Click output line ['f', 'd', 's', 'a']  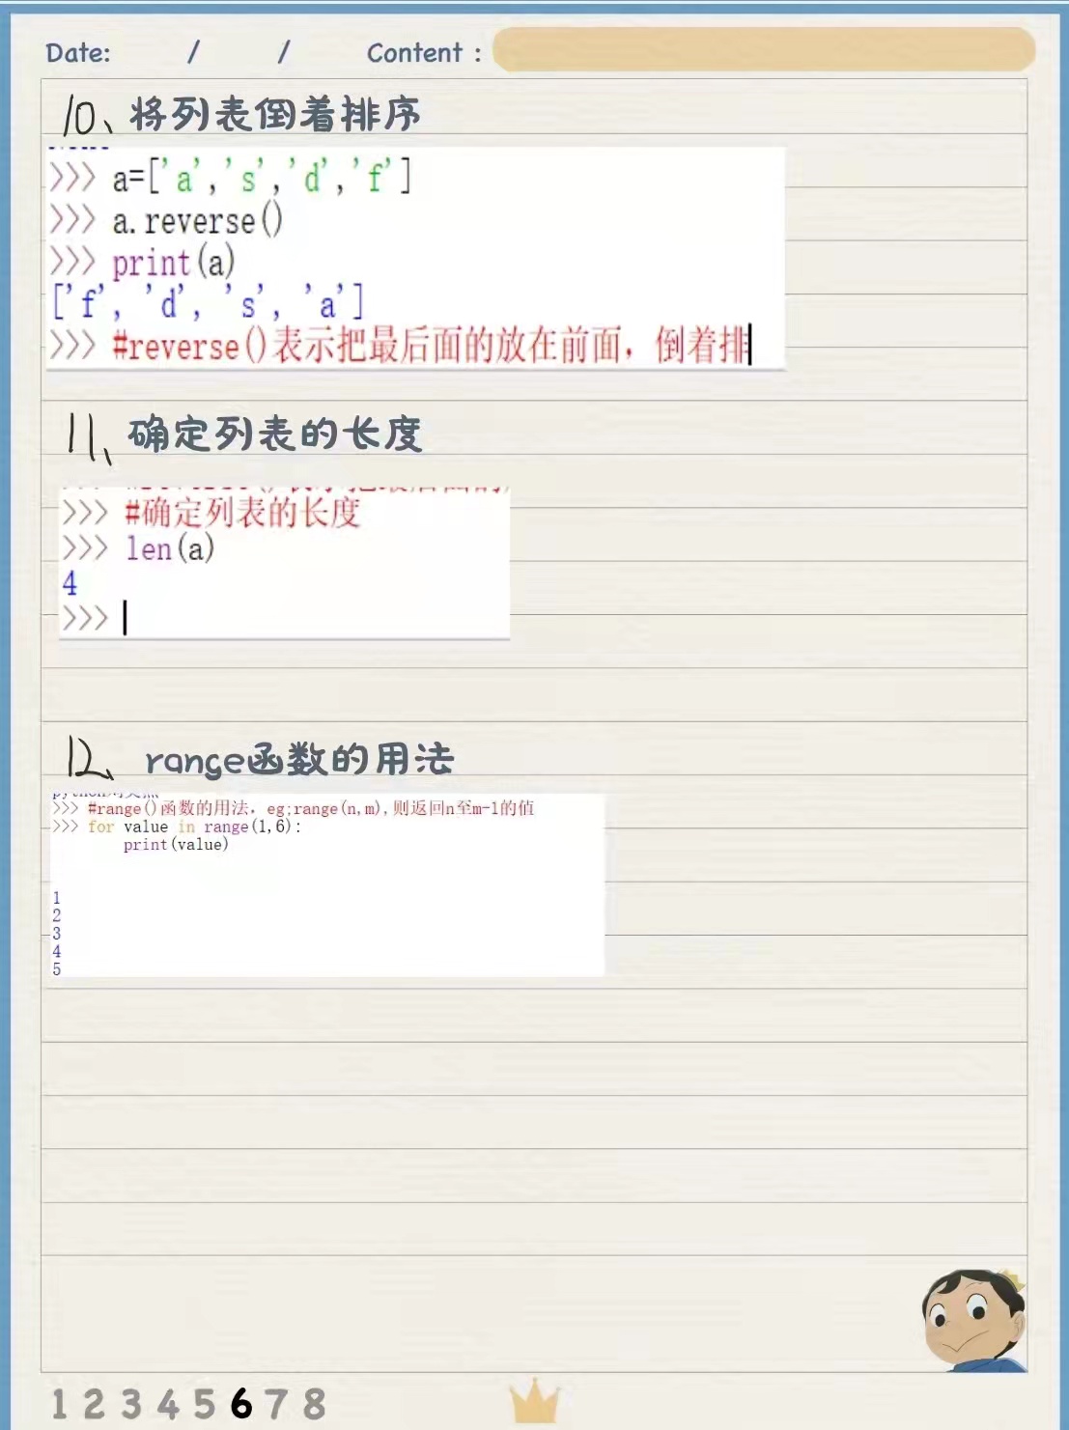point(209,303)
